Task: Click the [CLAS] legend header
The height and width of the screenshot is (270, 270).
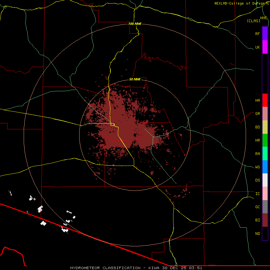Action: (x=253, y=21)
